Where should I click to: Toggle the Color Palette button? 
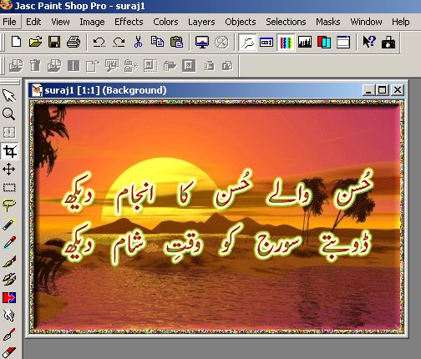(x=286, y=43)
